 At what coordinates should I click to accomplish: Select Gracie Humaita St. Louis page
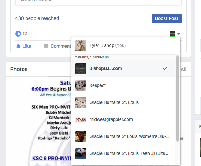[x=123, y=103]
